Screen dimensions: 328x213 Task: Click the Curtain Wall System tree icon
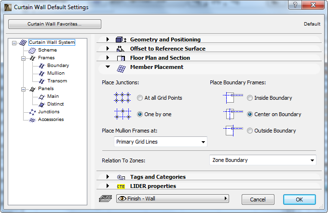tap(23, 42)
